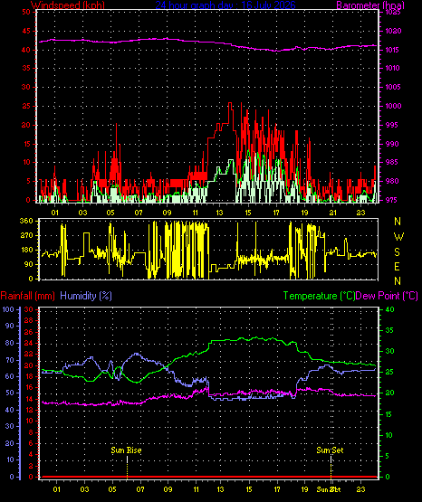Click the 'Windspeed (kph)' axis title
Viewport: 422px width, 502px height.
(x=68, y=5)
